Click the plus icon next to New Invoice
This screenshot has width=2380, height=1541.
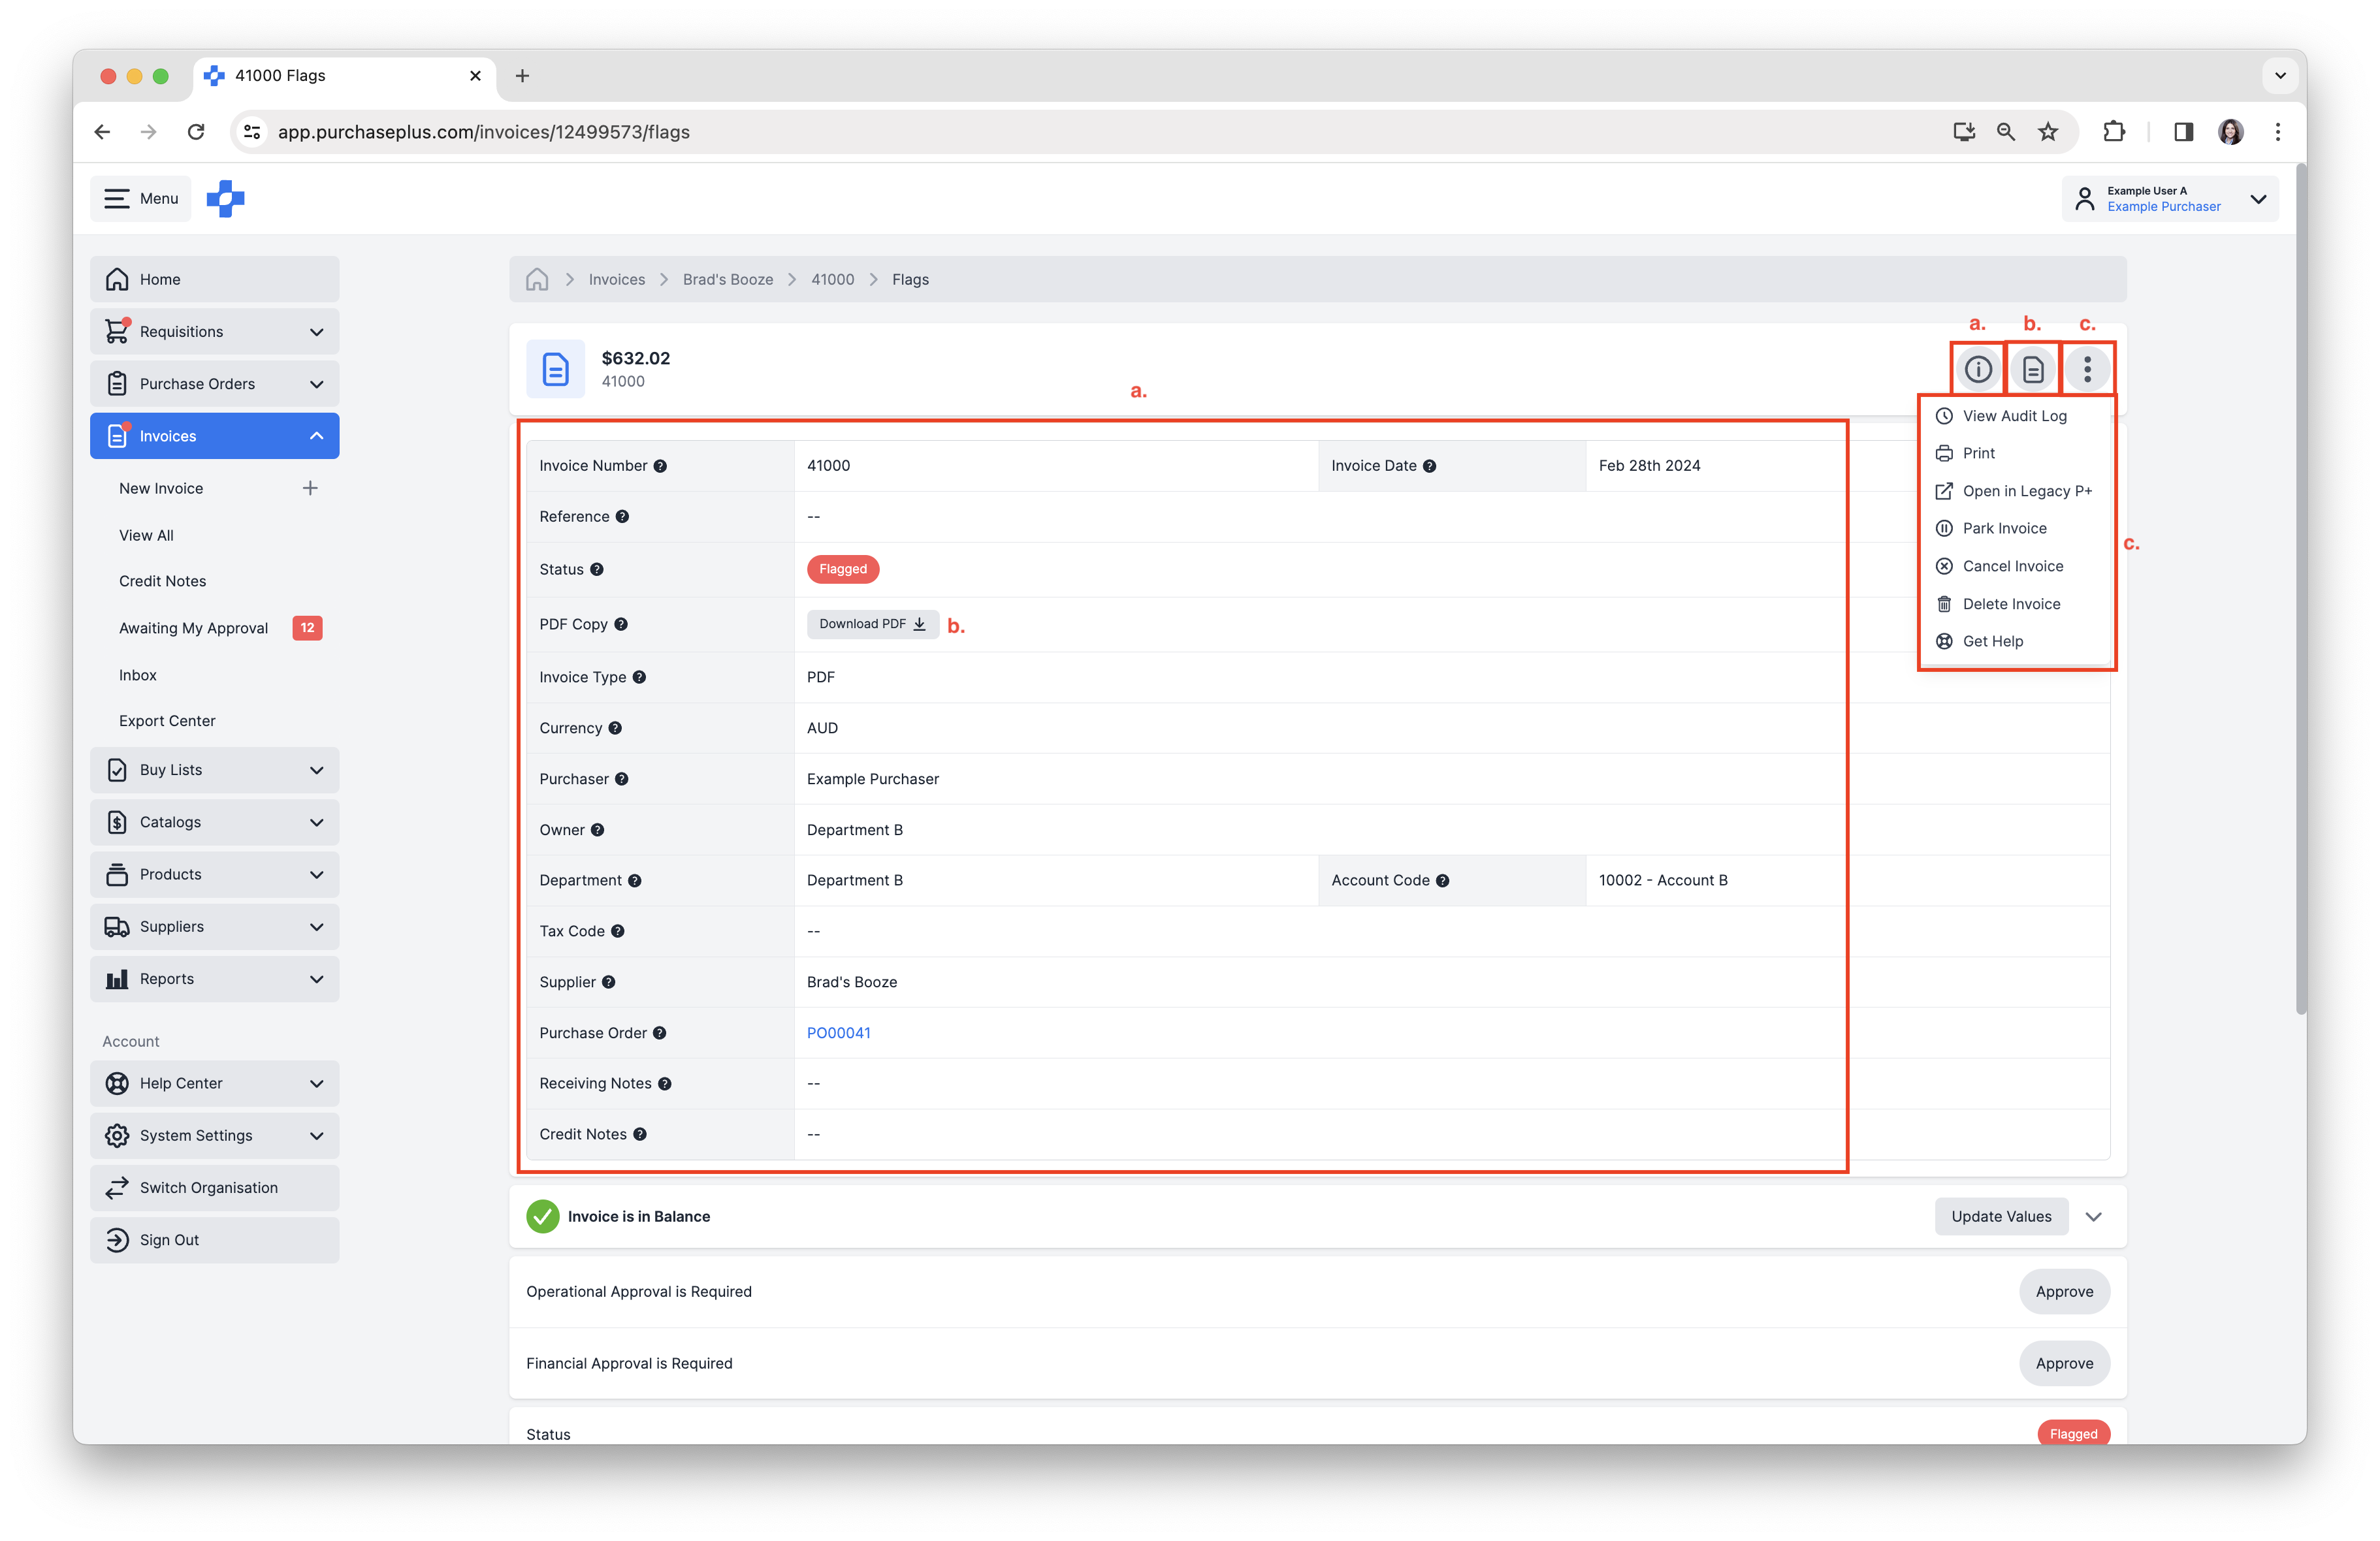click(310, 488)
